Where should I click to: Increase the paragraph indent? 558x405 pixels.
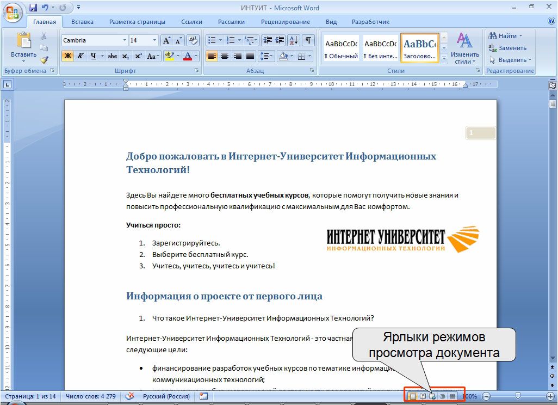click(280, 40)
